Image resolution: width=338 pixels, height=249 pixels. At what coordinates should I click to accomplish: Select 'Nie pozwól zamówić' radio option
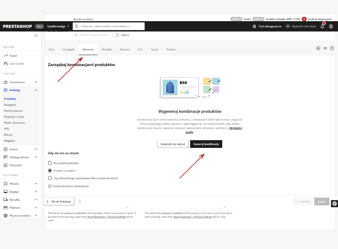click(x=50, y=163)
